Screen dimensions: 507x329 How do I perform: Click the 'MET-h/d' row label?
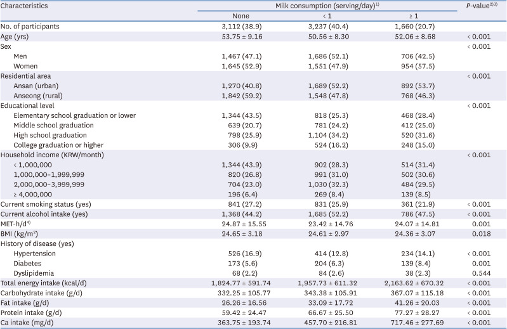pyautogui.click(x=15, y=224)
